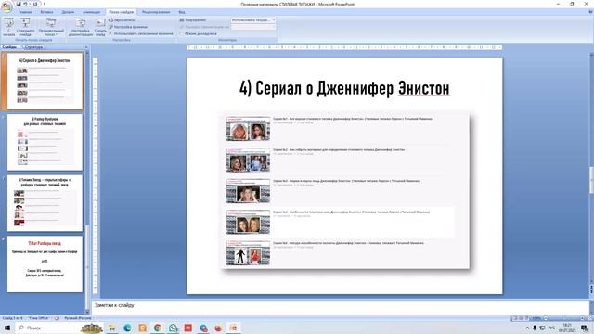Click the zoom slider track
Screen dimensions: 594x334
[x=564, y=318]
